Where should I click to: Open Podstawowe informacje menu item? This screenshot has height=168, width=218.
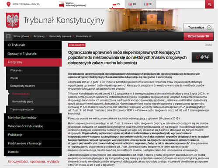pos(33,143)
